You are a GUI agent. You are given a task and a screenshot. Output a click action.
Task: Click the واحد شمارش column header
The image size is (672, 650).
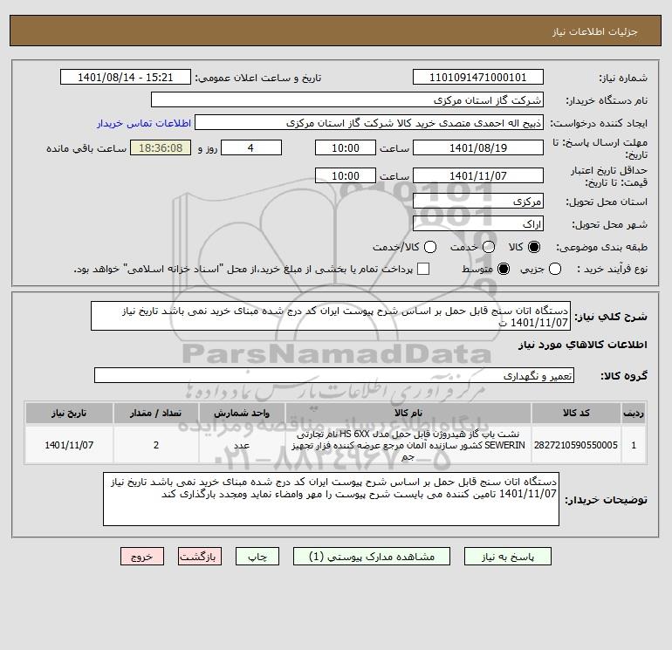pyautogui.click(x=242, y=413)
